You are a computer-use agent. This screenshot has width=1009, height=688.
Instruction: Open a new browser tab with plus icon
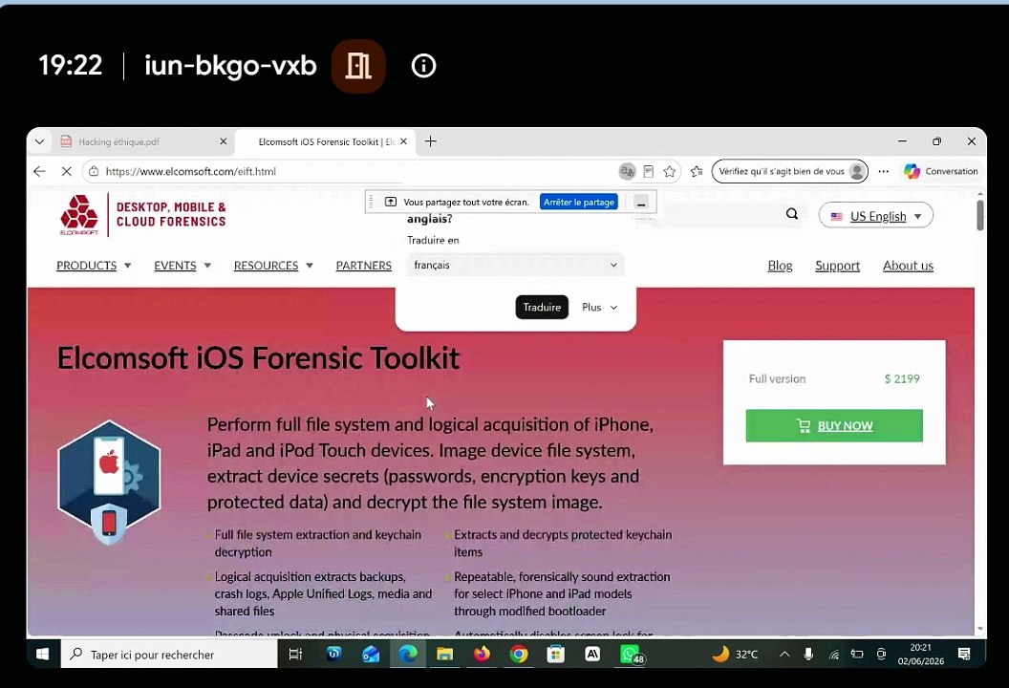coord(431,141)
